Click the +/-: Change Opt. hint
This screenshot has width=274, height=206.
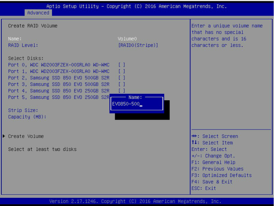coord(213,156)
